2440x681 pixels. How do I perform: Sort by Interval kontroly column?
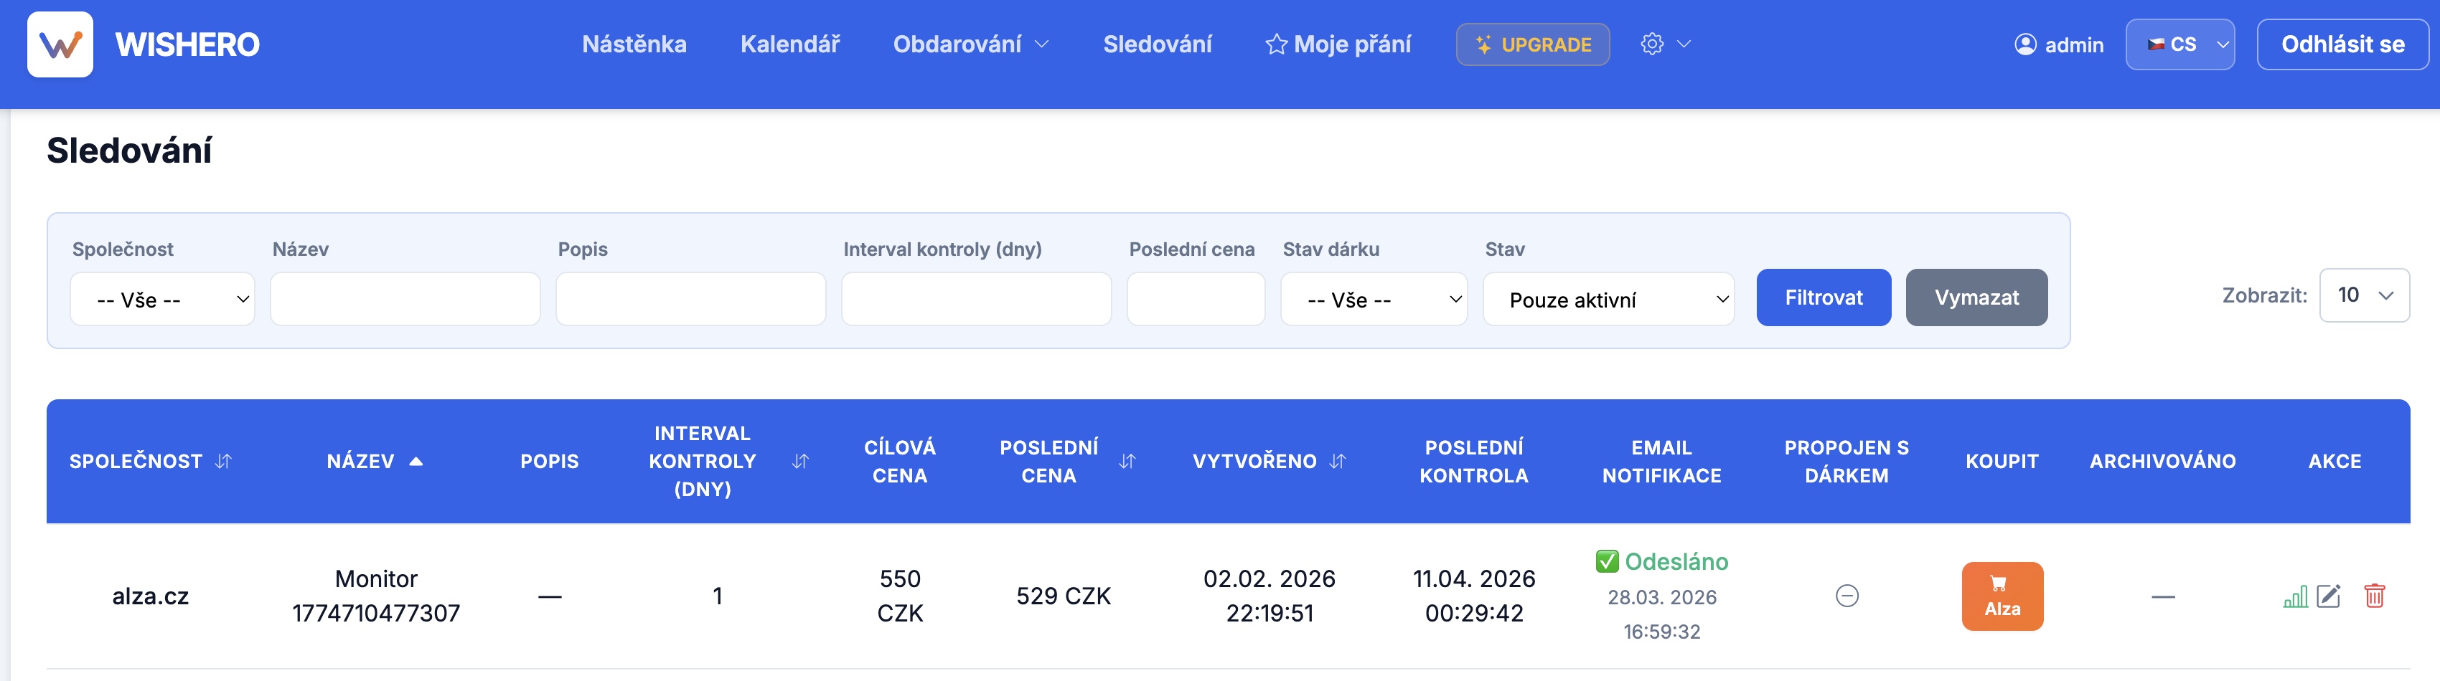tap(800, 462)
